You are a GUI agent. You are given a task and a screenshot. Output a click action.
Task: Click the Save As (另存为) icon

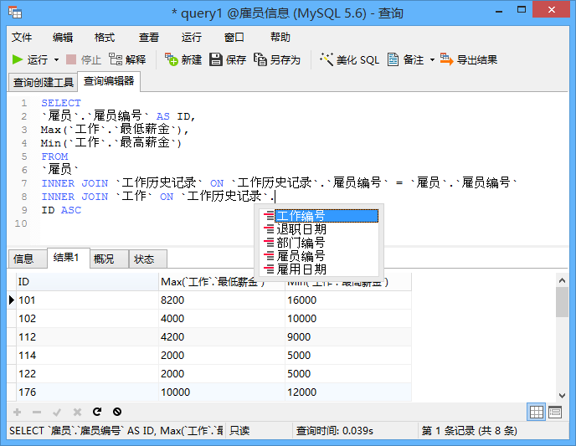click(x=260, y=59)
